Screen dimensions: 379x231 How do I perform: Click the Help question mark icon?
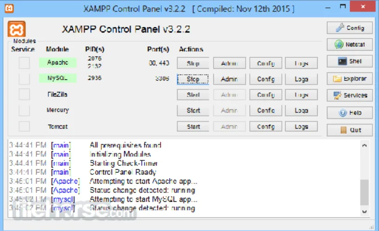pos(343,113)
